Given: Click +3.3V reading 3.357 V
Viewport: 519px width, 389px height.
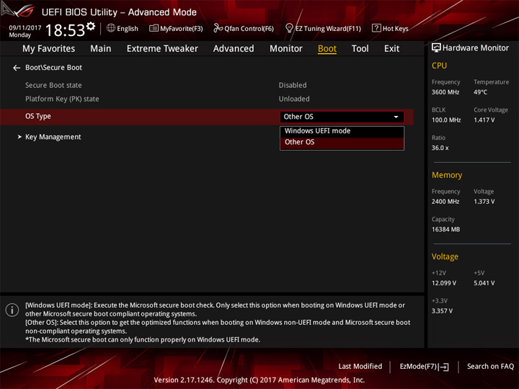Looking at the screenshot, I should (442, 311).
